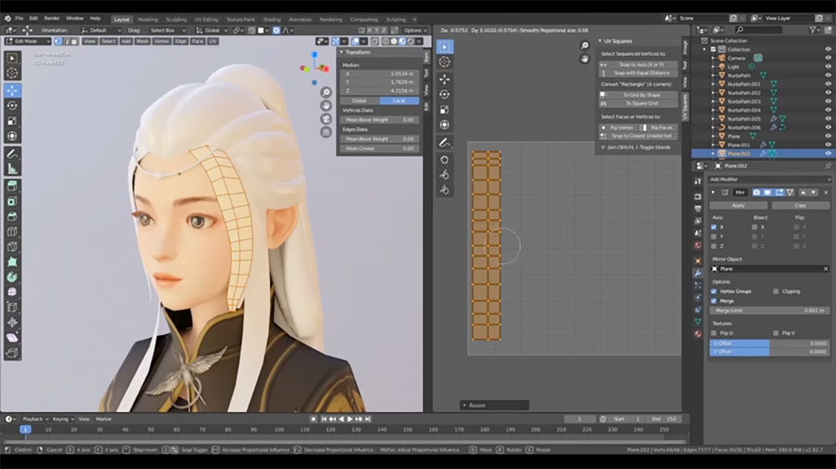Select the Grab sculpt tool in UV editor
Viewport: 836px width, 469px height.
point(445,159)
